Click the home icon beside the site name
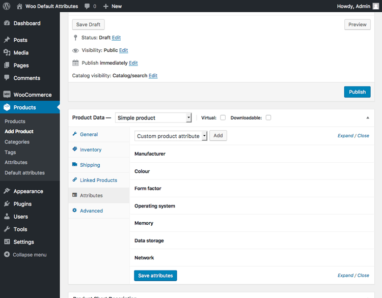Image resolution: width=382 pixels, height=298 pixels. [x=19, y=6]
